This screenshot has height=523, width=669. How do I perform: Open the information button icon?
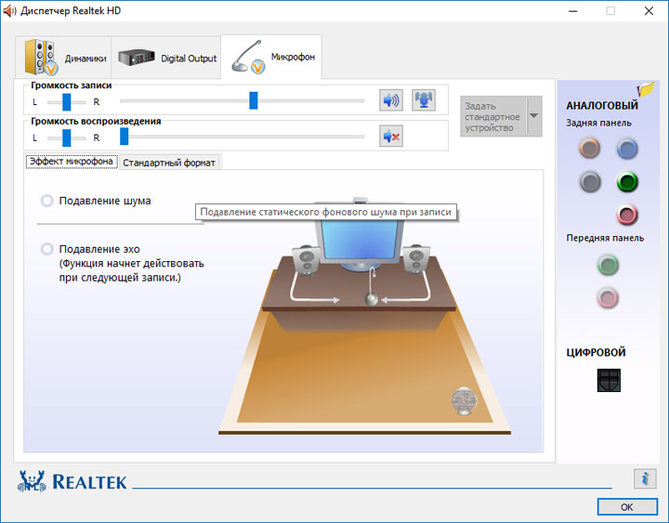tap(645, 478)
